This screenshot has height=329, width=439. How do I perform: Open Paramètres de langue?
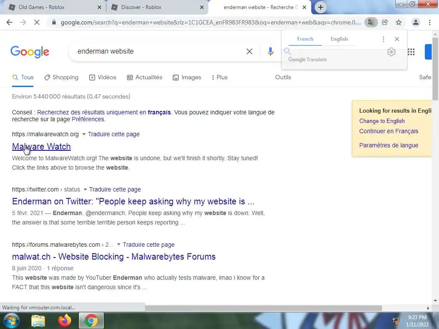pyautogui.click(x=388, y=146)
